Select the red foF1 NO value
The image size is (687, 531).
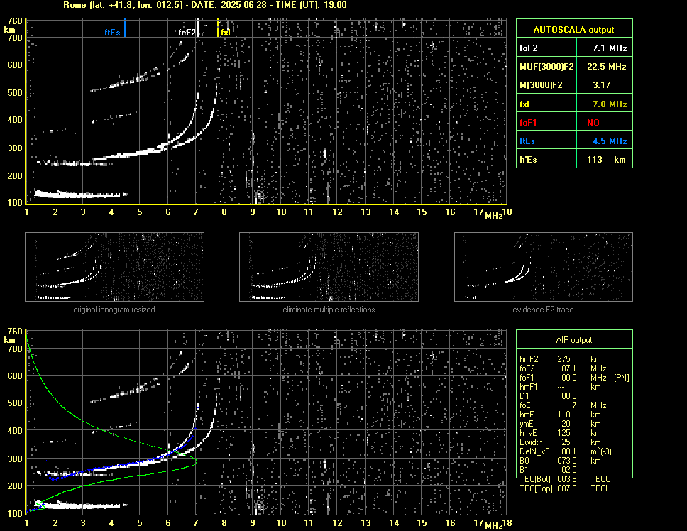(x=593, y=123)
